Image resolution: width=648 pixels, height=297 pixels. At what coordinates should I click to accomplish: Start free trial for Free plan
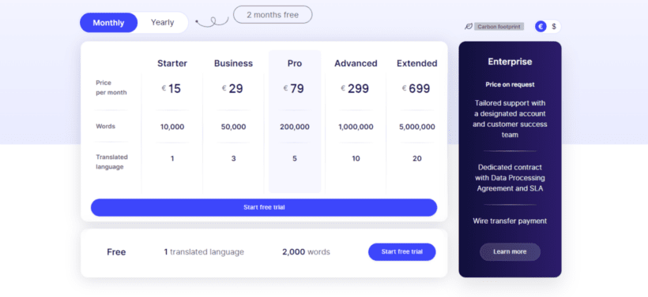(401, 251)
